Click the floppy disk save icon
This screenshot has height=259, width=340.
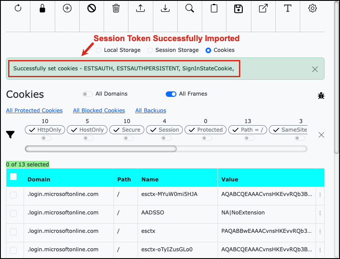coord(239,9)
